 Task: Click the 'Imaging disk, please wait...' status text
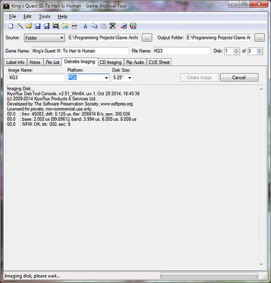pyautogui.click(x=32, y=276)
